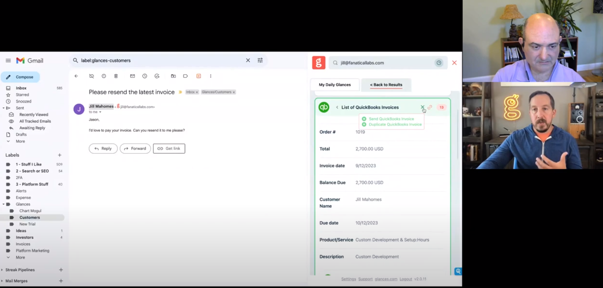The width and height of the screenshot is (603, 288).
Task: Click the yellow importance marker by subject
Action: 180,92
